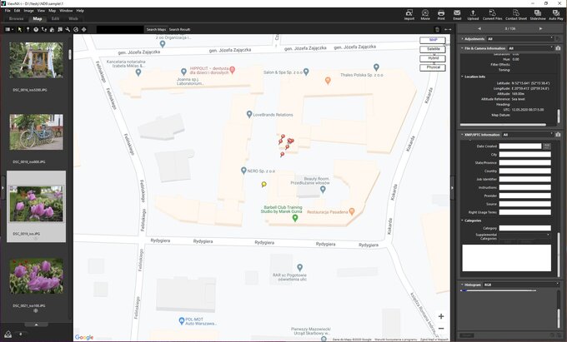Open File & Camera Information All dropdown
The width and height of the screenshot is (567, 342).
tap(530, 48)
